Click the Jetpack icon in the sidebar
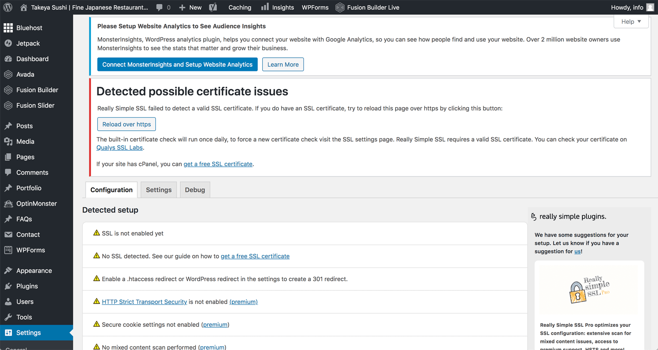This screenshot has height=350, width=658. tap(8, 43)
